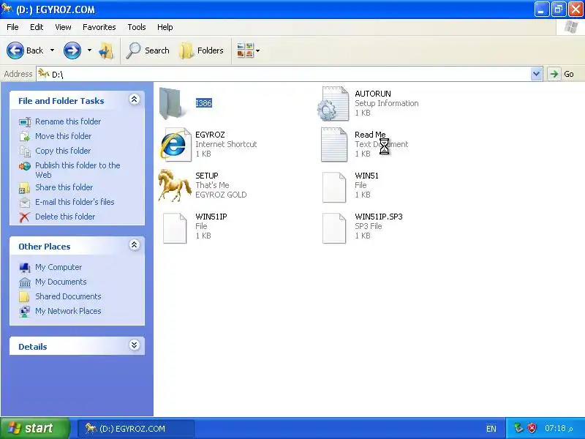
Task: Click the red security shield tray icon
Action: click(x=532, y=428)
